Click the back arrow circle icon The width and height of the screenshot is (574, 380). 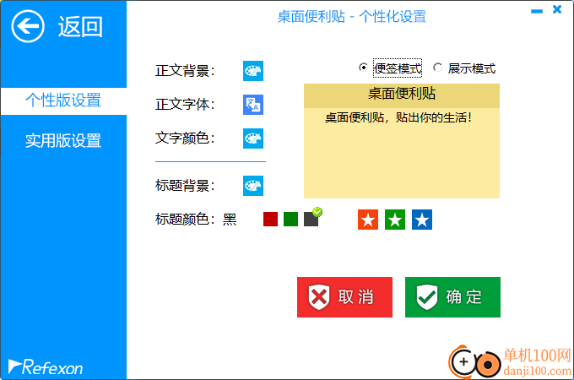click(x=28, y=26)
